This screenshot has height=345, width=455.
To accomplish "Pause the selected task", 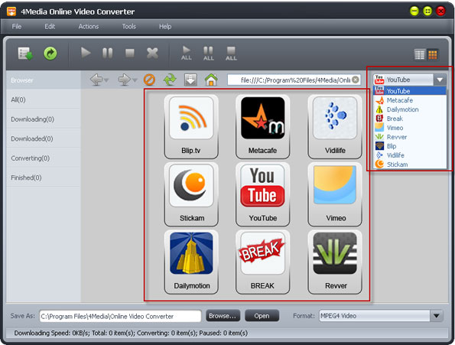I will pyautogui.click(x=107, y=53).
